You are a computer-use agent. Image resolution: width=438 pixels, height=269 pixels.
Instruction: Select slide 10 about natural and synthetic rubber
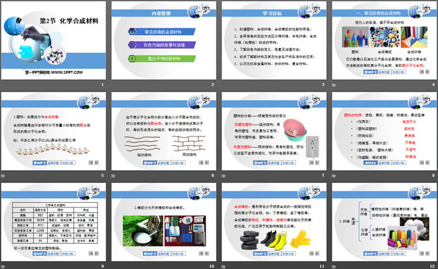(x=164, y=222)
